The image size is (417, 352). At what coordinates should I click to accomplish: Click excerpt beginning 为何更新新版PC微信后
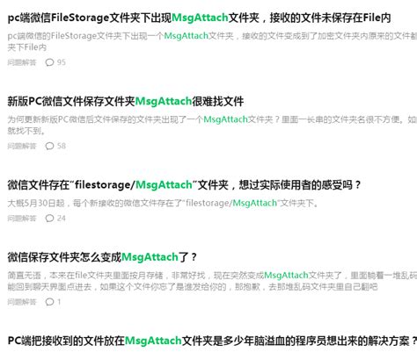point(212,125)
